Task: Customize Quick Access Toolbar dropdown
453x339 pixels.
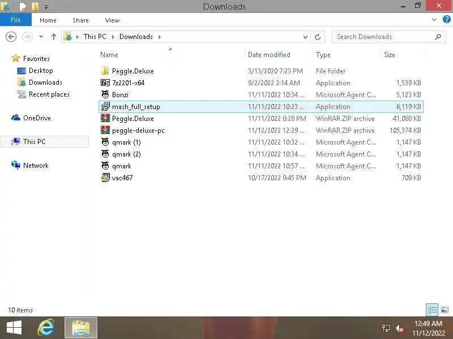Action: (x=46, y=7)
